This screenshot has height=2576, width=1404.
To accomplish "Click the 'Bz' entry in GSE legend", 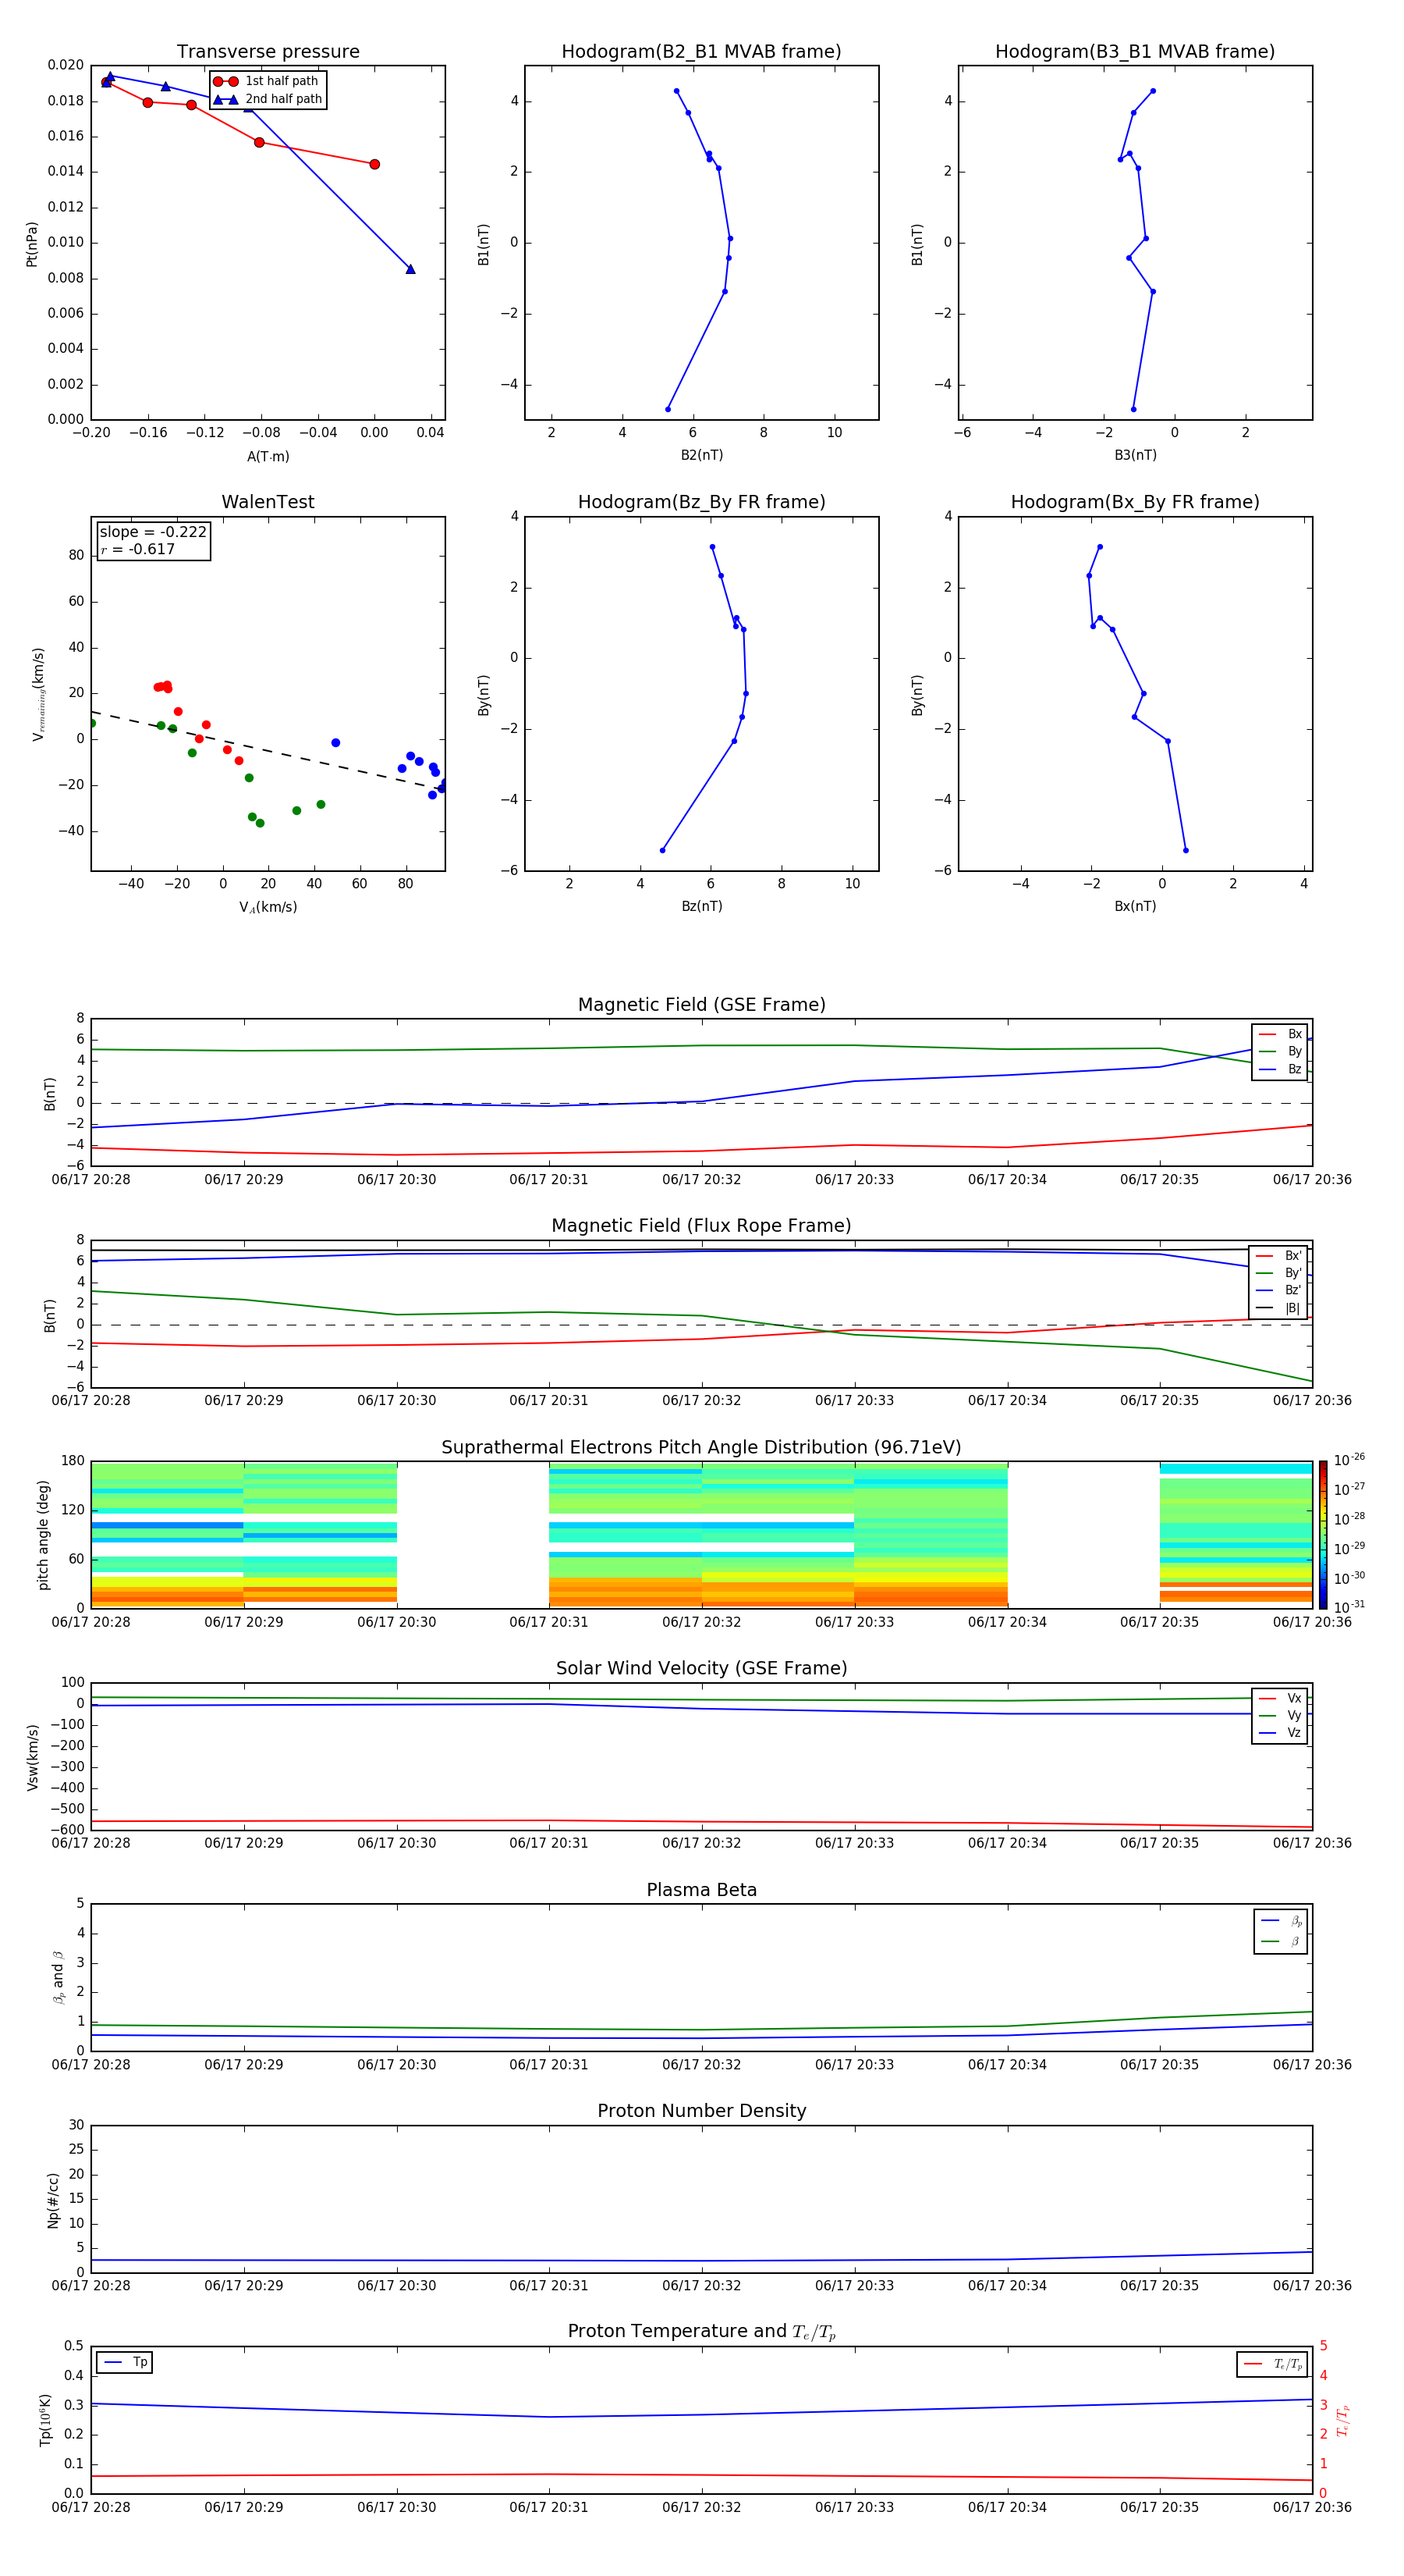I will pyautogui.click(x=1280, y=1069).
